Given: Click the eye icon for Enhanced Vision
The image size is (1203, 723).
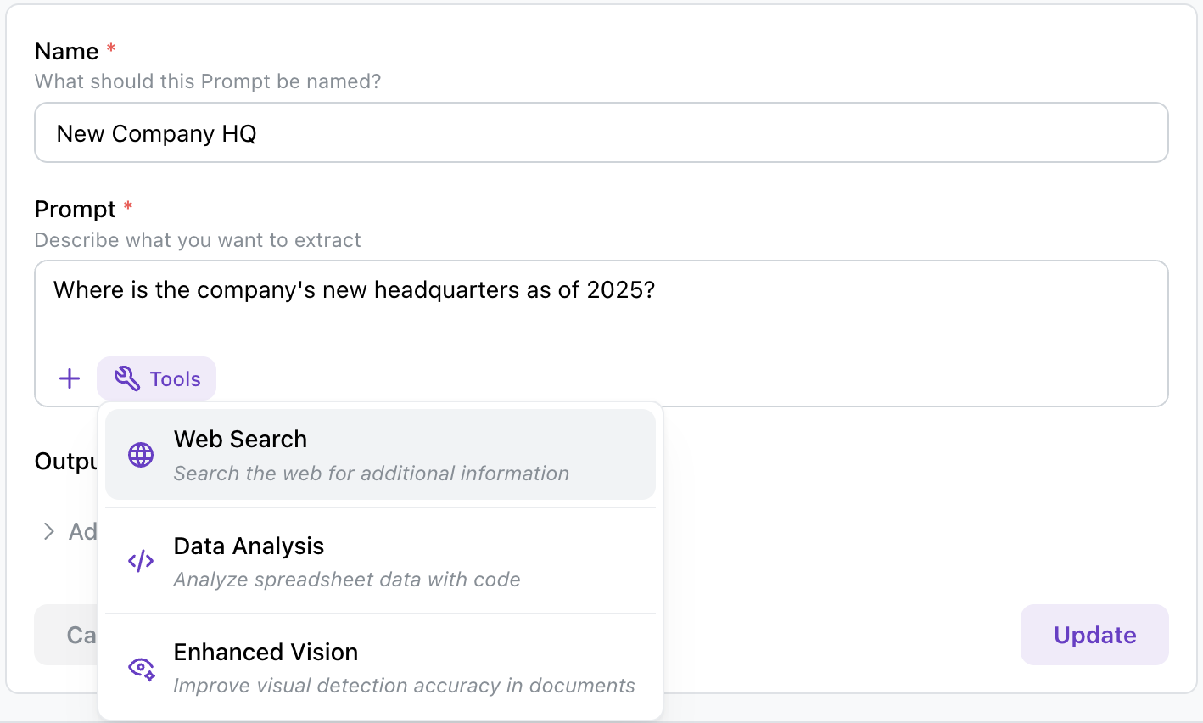Looking at the screenshot, I should click(x=141, y=668).
